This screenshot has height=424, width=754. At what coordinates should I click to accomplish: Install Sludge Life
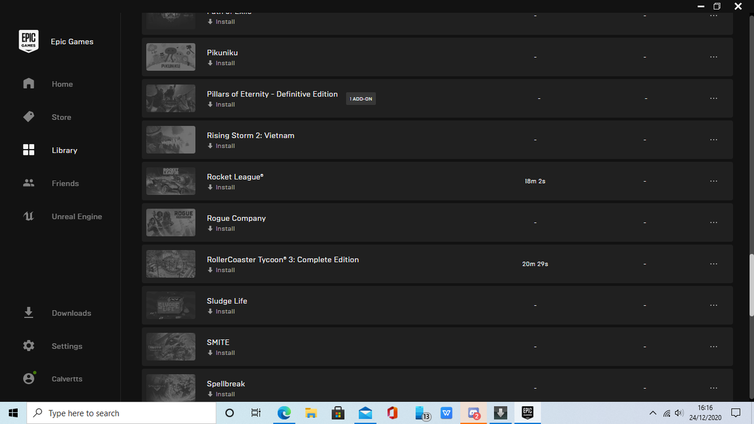221,312
